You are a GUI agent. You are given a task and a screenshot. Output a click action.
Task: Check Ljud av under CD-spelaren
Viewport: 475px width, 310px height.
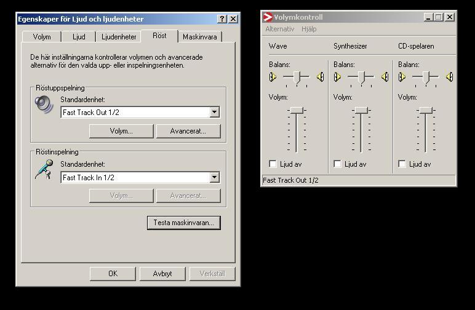coord(402,164)
